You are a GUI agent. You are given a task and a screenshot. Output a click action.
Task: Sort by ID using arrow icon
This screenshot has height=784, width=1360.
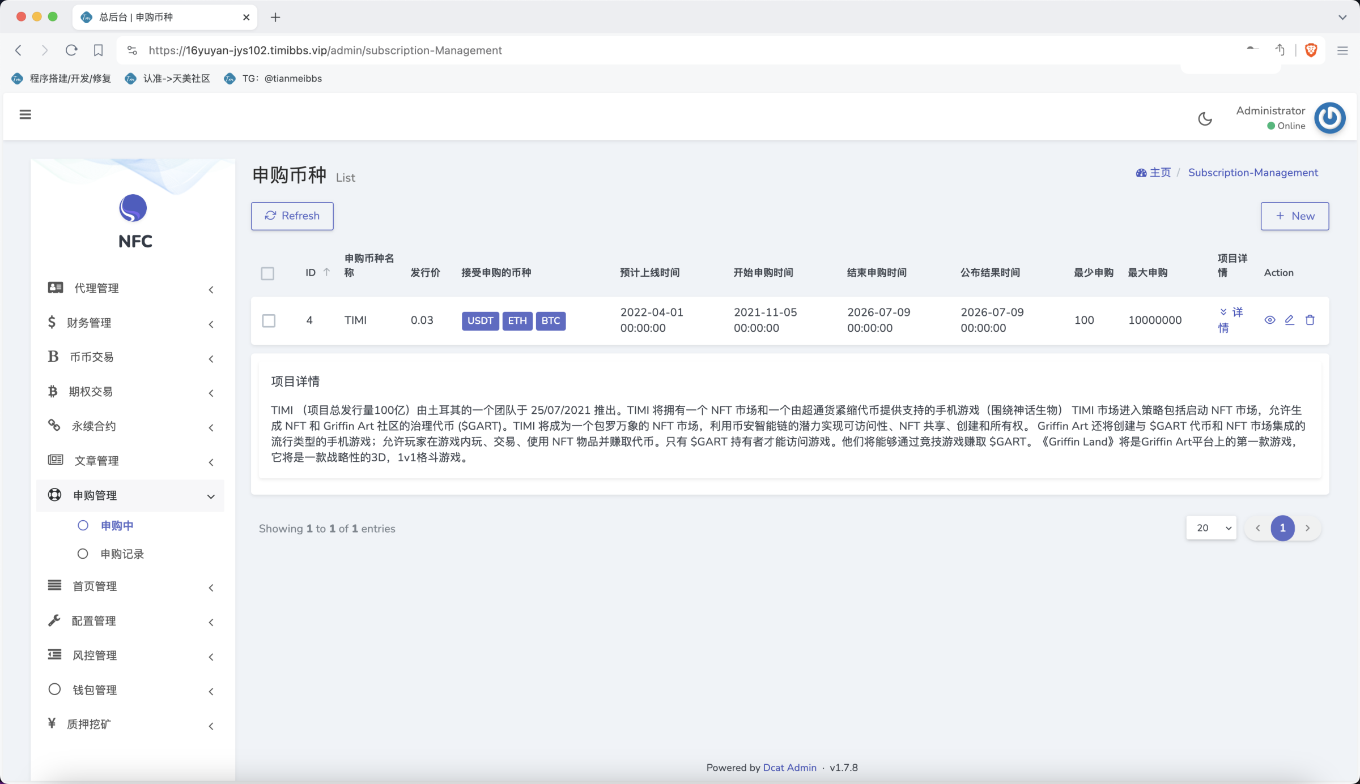tap(326, 272)
